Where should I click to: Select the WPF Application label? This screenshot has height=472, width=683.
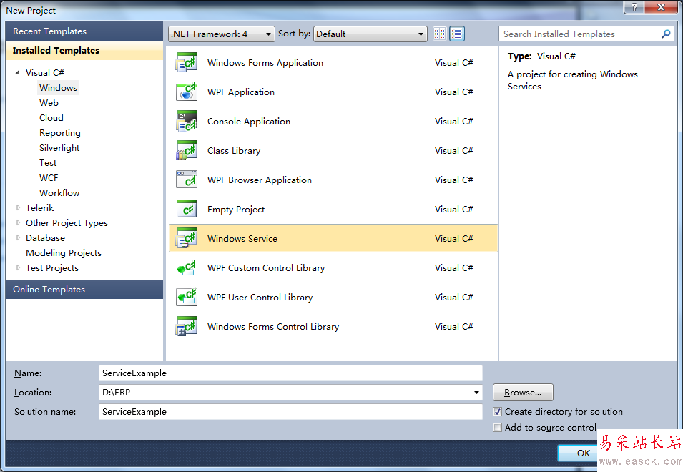tap(241, 92)
